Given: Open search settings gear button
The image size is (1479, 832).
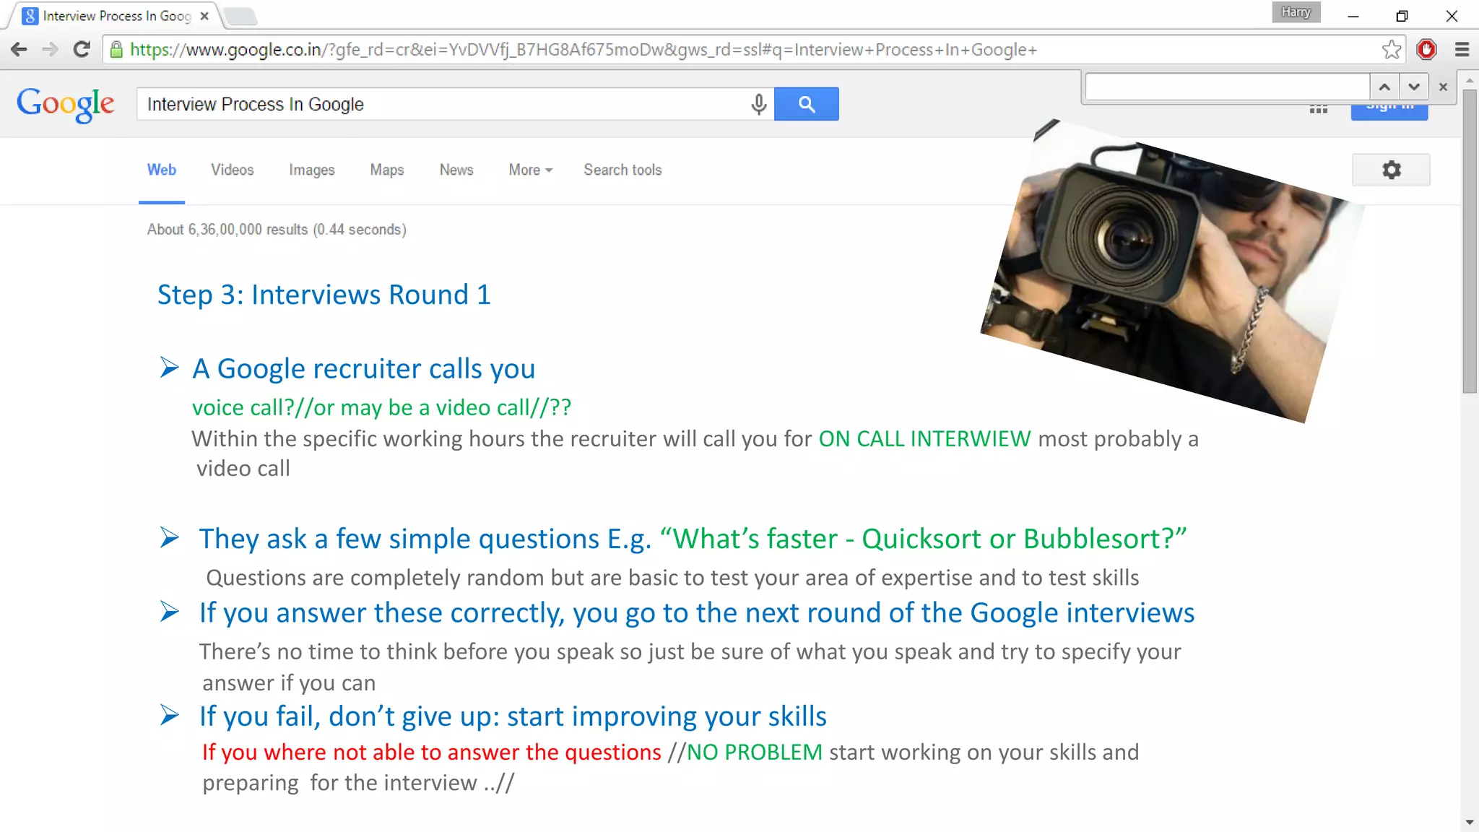Looking at the screenshot, I should pyautogui.click(x=1391, y=170).
